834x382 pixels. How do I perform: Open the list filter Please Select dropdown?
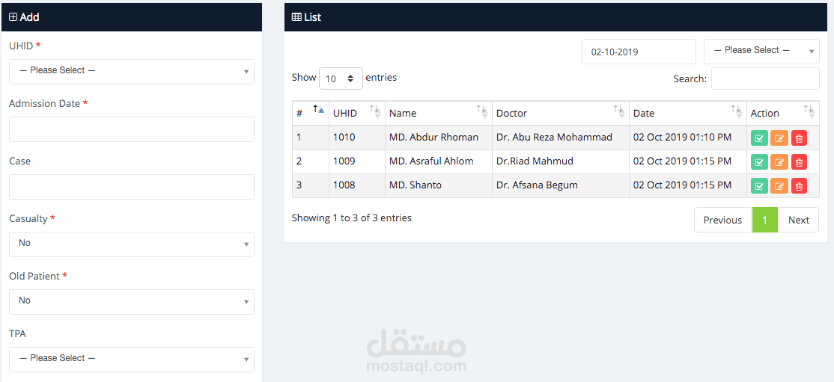click(x=761, y=51)
